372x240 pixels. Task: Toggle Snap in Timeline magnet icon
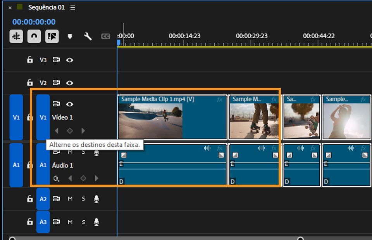pyautogui.click(x=34, y=36)
